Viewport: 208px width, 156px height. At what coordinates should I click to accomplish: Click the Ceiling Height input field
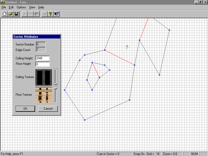click(42, 58)
